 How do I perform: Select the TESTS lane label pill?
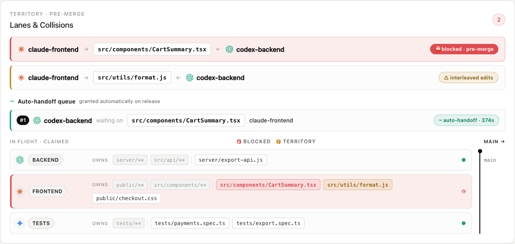(x=41, y=223)
